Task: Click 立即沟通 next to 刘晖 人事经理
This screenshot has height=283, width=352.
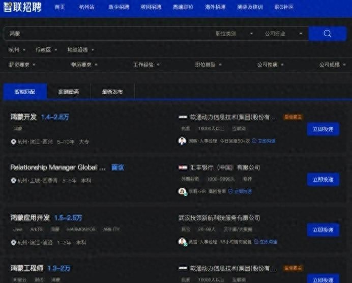Action: click(264, 141)
